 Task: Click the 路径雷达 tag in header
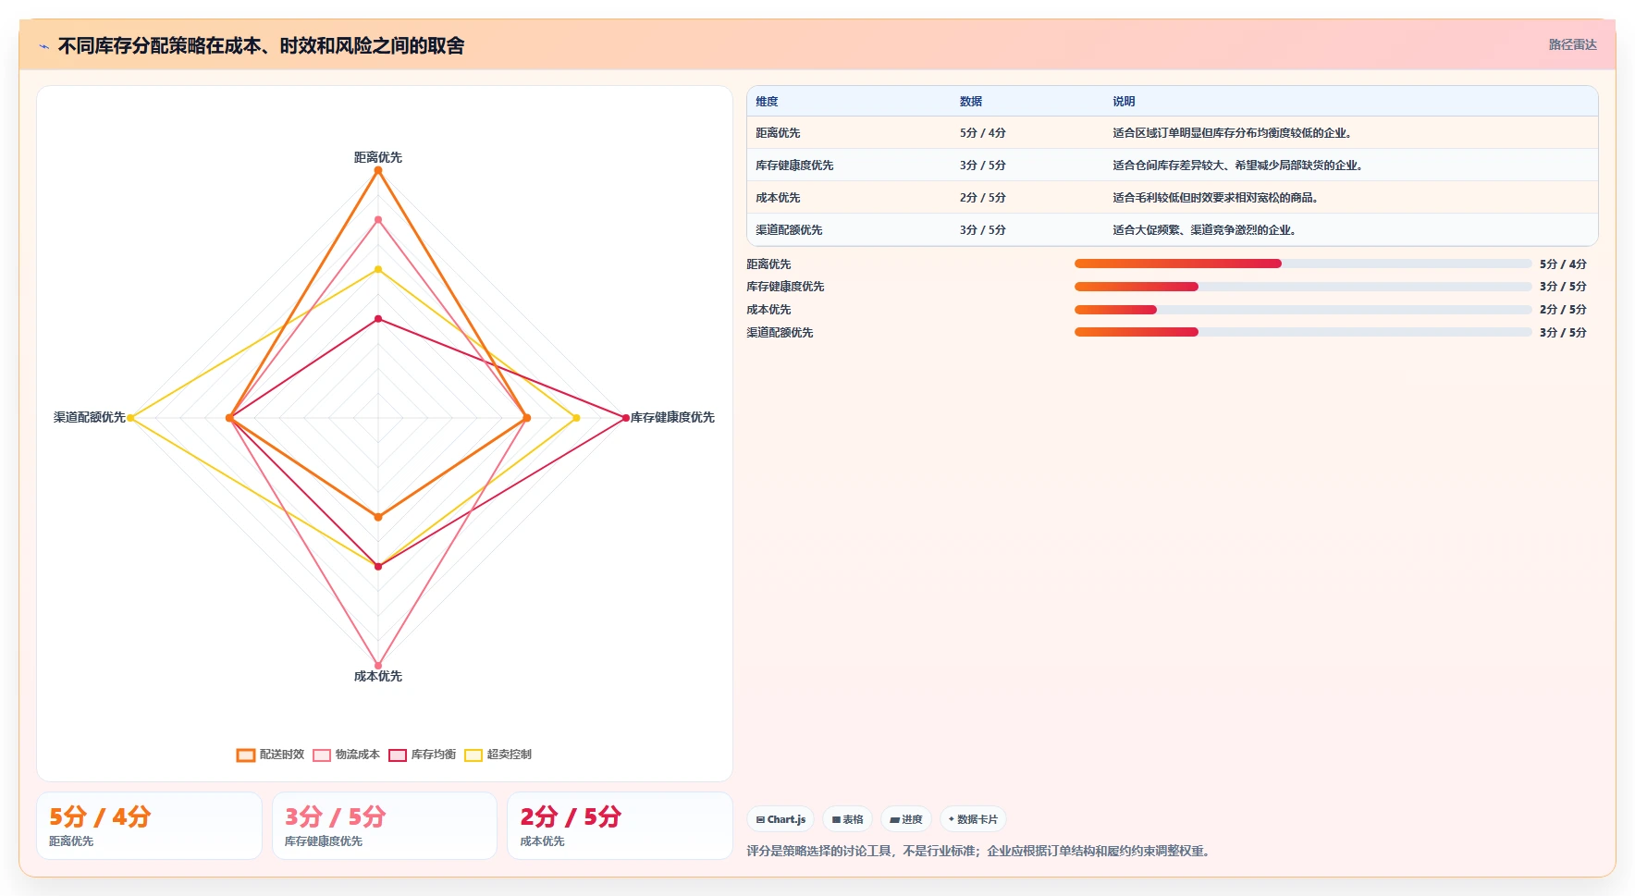tap(1572, 44)
